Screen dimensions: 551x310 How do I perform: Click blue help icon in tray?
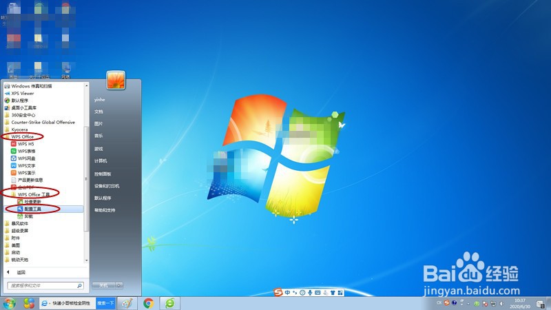pos(454,302)
